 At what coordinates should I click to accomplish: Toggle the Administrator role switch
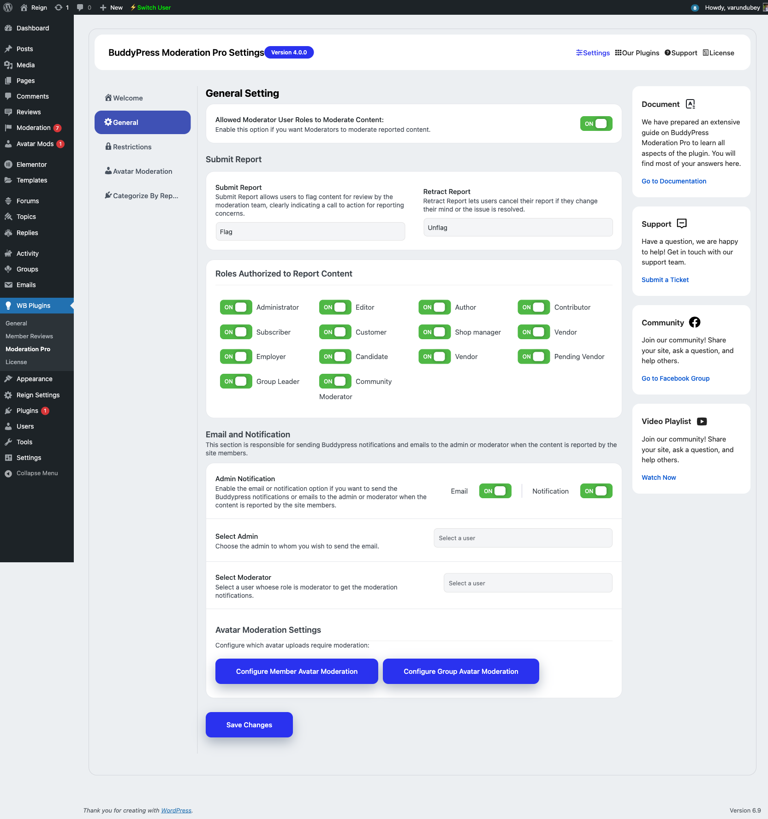tap(236, 307)
